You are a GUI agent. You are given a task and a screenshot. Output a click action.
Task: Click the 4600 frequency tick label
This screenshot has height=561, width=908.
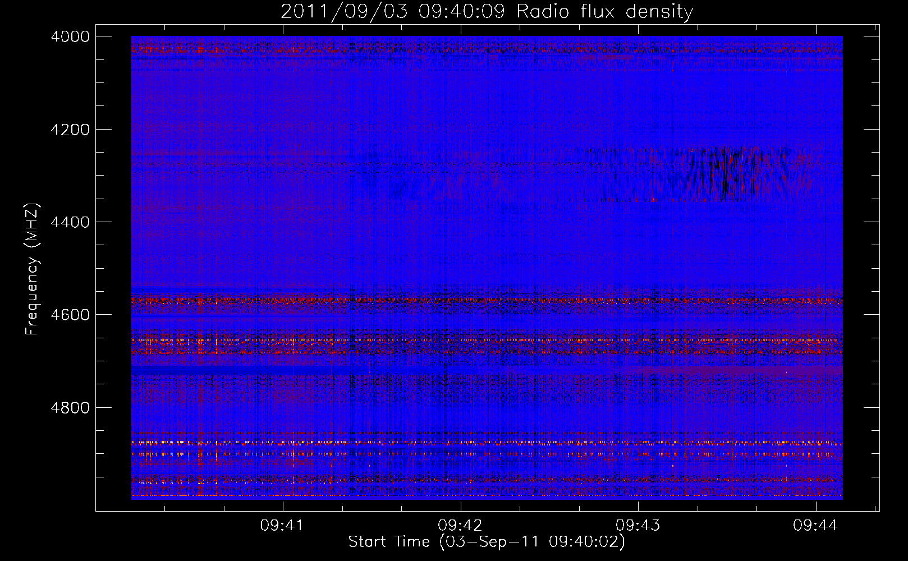(70, 315)
